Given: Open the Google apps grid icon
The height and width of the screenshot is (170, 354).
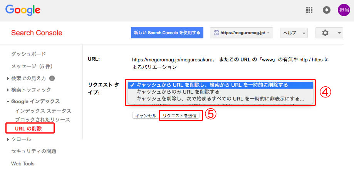Looking at the screenshot, I should tap(309, 10).
